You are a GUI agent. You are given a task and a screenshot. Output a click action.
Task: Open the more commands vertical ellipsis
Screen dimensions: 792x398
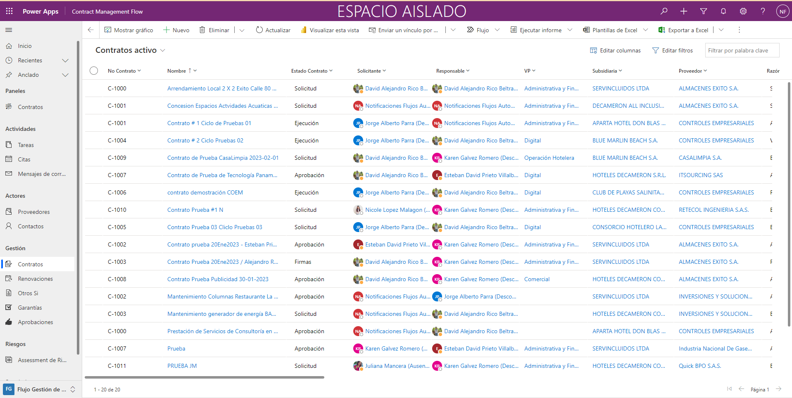tap(739, 30)
